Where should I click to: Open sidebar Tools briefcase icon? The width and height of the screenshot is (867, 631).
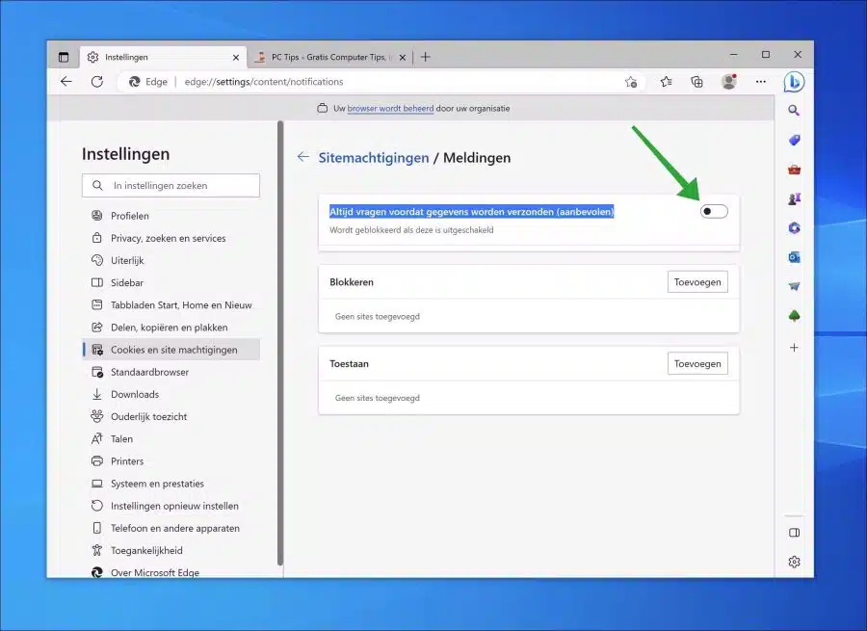click(x=794, y=170)
